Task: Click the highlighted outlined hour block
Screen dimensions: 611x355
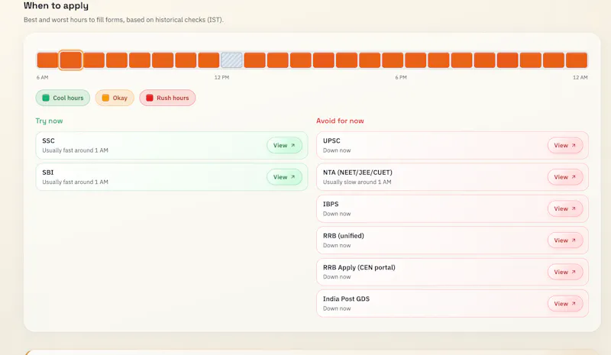Action: (70, 60)
